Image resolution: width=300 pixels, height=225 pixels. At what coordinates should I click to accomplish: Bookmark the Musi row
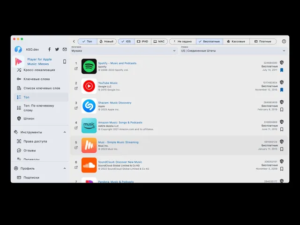click(x=282, y=149)
